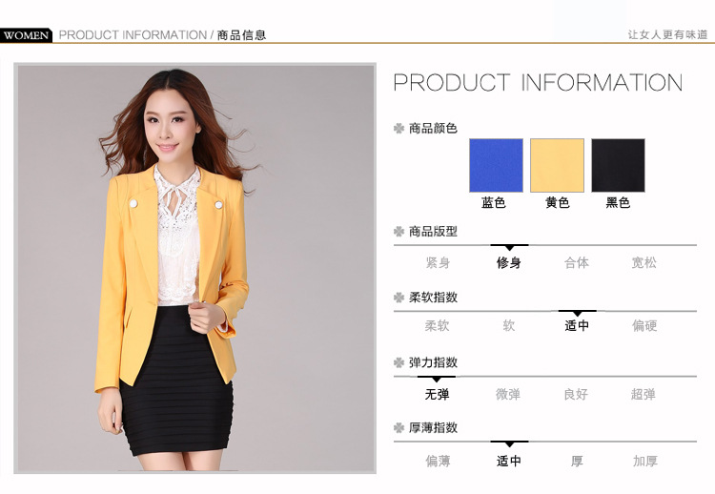Image resolution: width=715 pixels, height=494 pixels.
Task: Select the yellow color swatch
Action: point(557,165)
